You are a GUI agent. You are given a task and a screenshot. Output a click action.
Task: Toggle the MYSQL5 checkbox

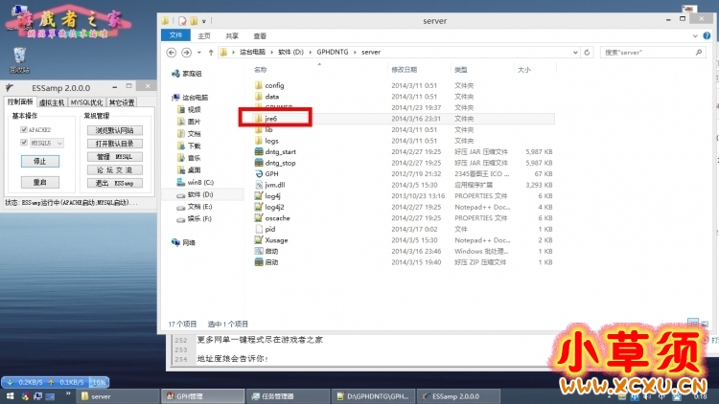[23, 143]
